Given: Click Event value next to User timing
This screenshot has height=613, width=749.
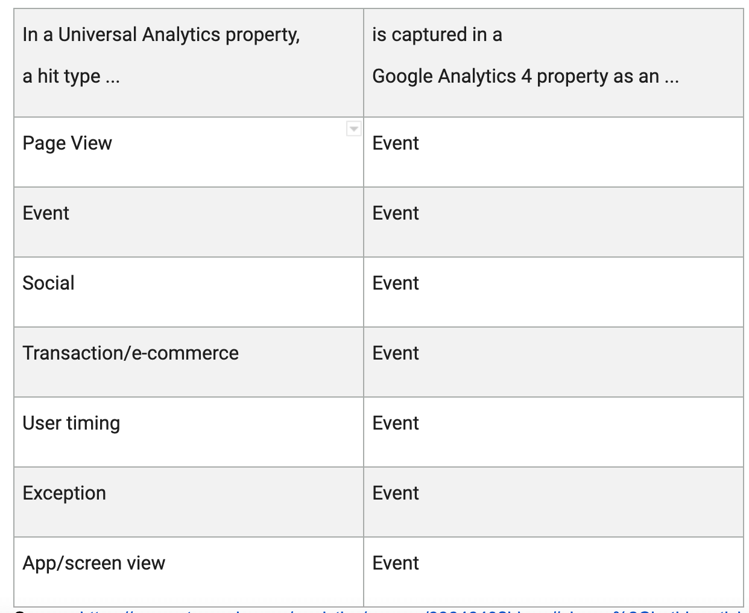Looking at the screenshot, I should (x=396, y=423).
